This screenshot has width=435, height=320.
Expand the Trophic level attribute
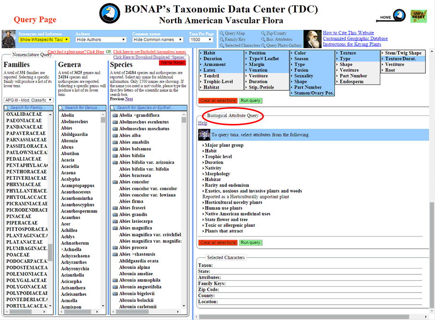point(217,157)
